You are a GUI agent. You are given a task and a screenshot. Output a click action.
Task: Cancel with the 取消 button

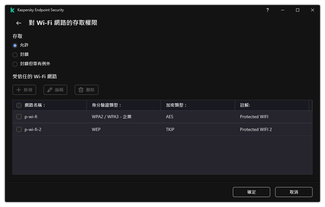294,192
